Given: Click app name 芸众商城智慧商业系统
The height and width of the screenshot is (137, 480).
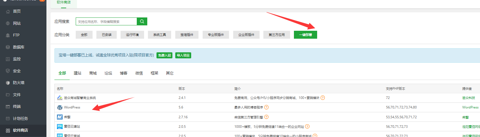Looking at the screenshot, I should pyautogui.click(x=80, y=98).
